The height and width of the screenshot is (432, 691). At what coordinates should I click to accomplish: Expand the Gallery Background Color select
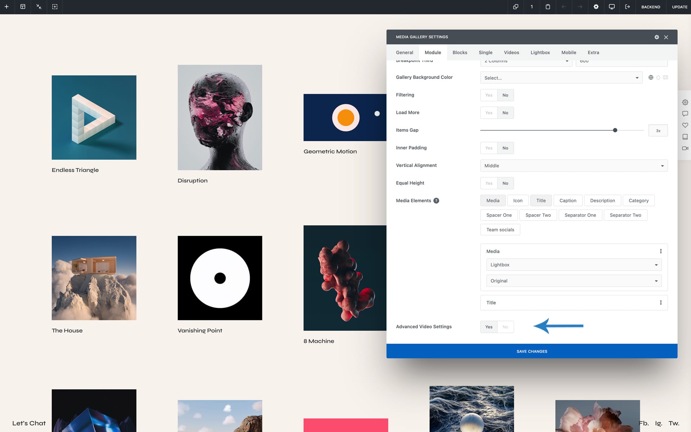(561, 78)
